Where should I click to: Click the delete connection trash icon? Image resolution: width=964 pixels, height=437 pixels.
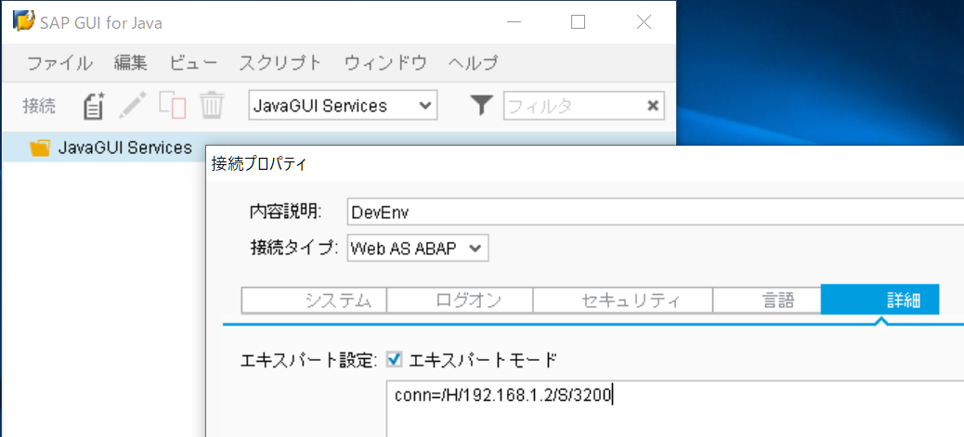click(212, 105)
